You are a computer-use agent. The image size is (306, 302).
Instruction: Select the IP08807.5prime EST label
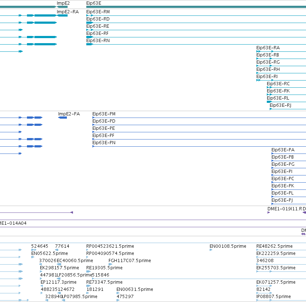point(274,297)
